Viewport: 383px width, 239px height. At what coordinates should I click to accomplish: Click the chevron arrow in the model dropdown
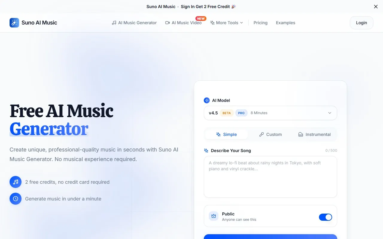[330, 113]
